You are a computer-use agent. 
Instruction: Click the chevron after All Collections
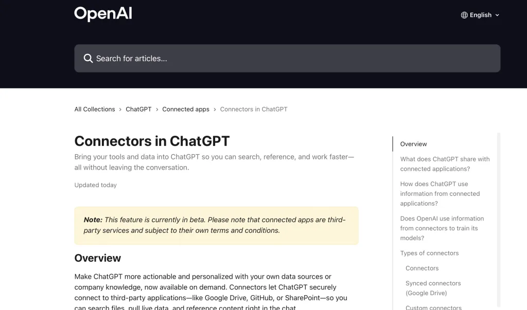pos(120,110)
